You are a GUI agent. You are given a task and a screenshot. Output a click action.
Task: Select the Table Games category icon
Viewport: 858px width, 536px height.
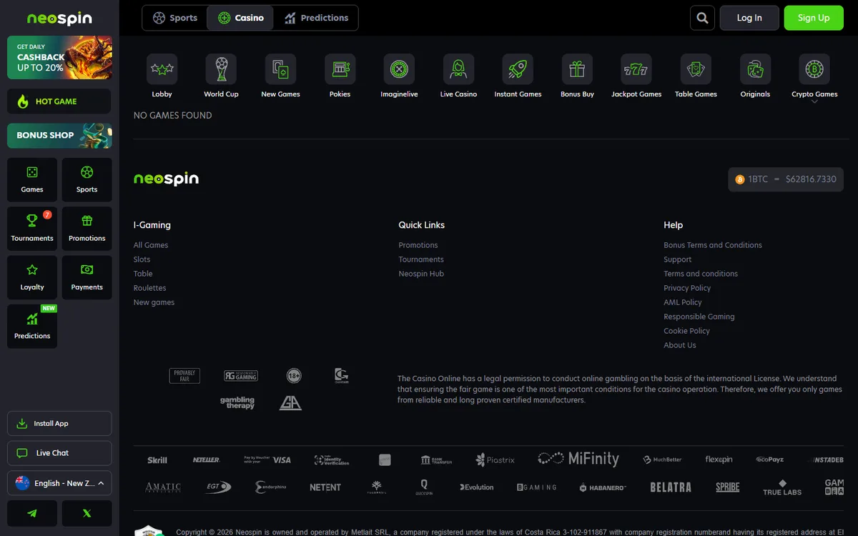(x=696, y=69)
